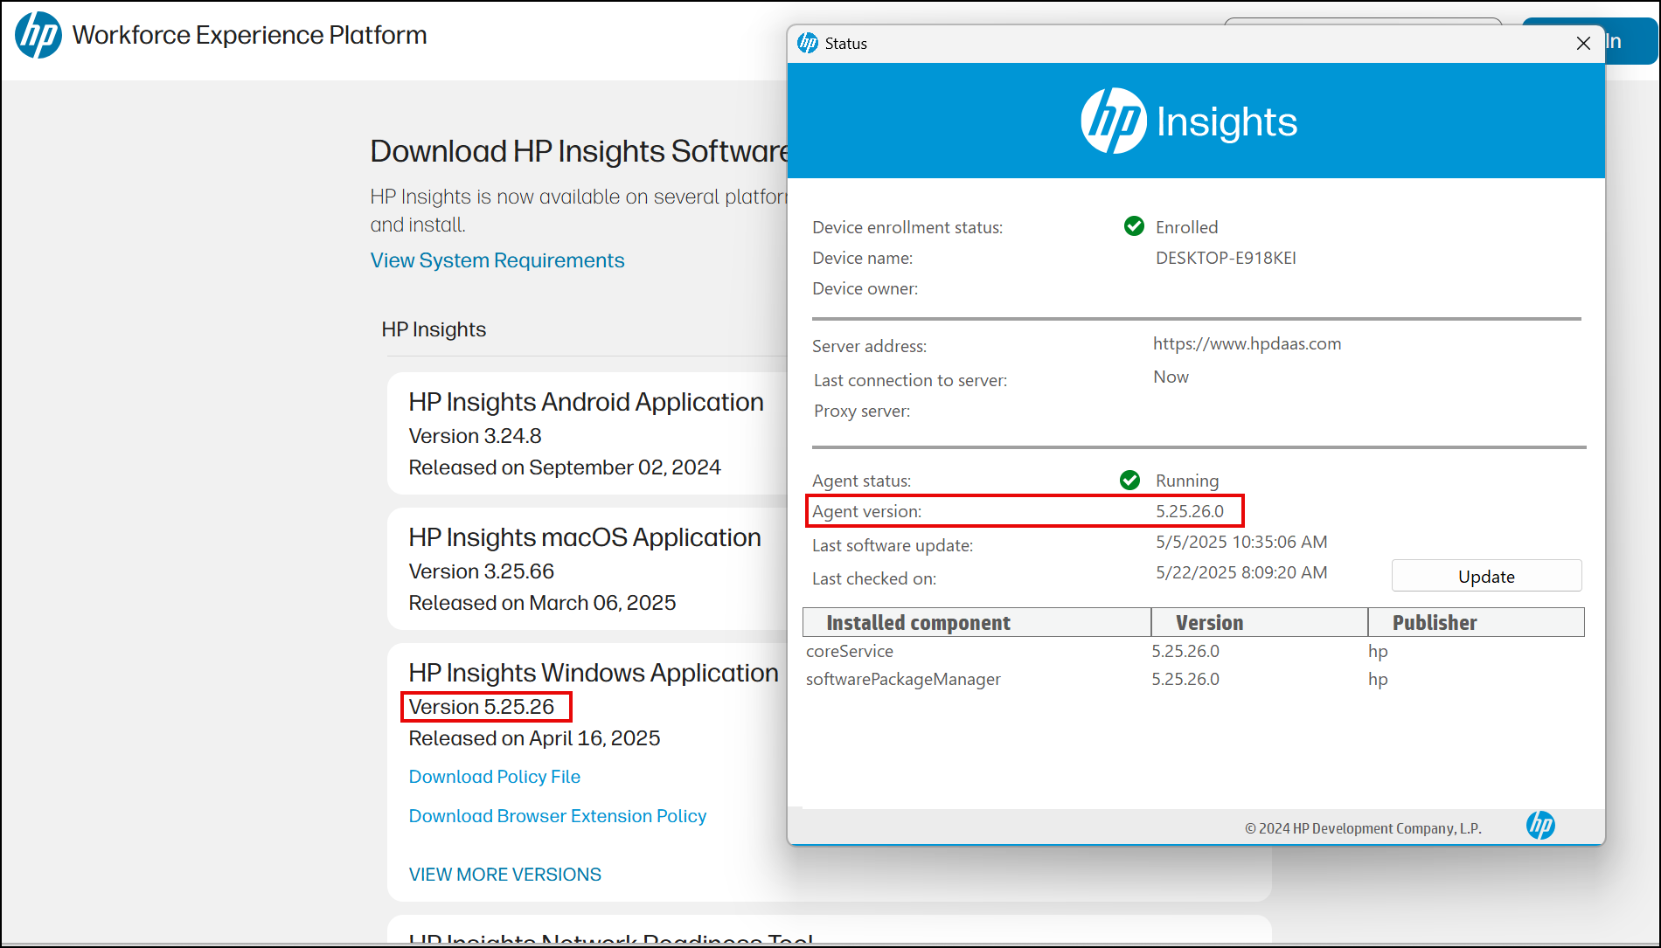This screenshot has width=1661, height=948.
Task: Close the Status dialog window
Action: coord(1583,44)
